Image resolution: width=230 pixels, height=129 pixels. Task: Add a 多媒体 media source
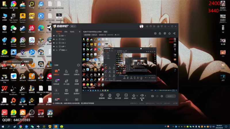(x=126, y=96)
